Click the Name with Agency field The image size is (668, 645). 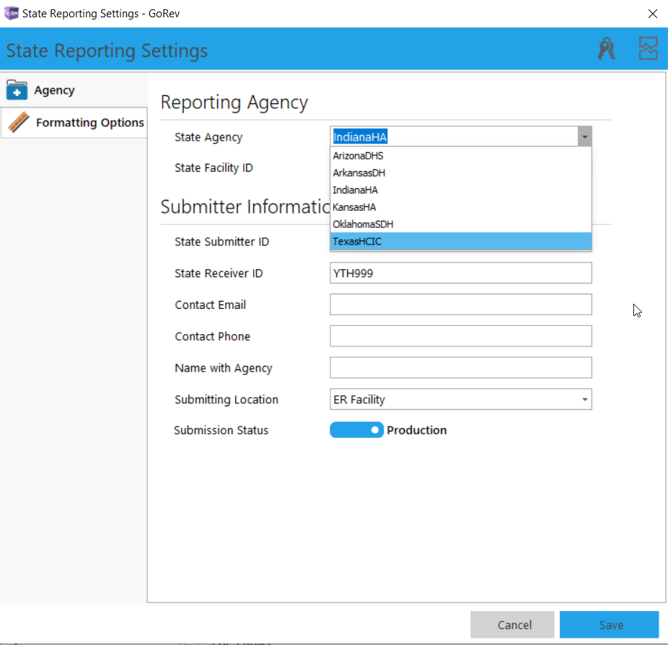(460, 367)
